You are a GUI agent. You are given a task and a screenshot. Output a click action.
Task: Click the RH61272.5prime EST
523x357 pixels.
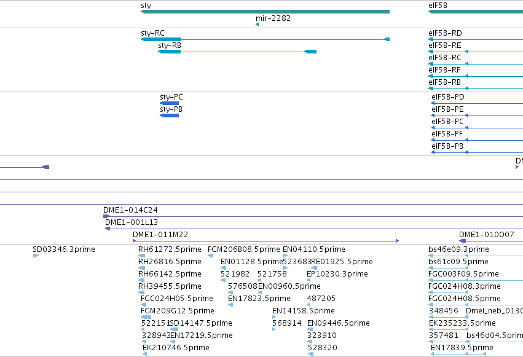coord(142,256)
